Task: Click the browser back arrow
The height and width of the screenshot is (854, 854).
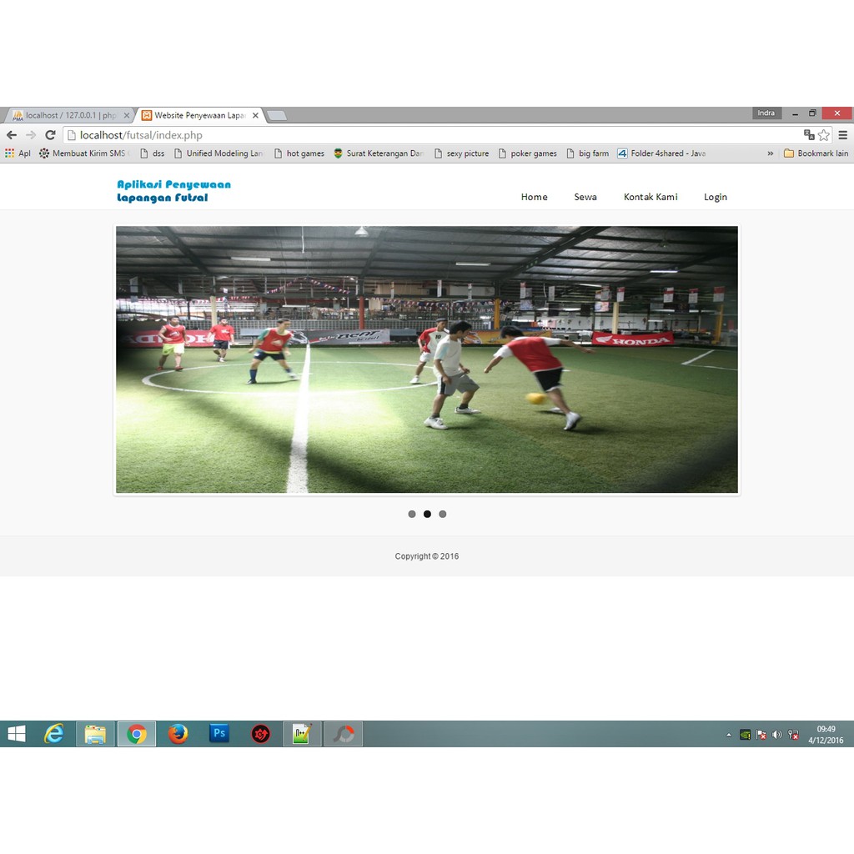Action: click(12, 134)
